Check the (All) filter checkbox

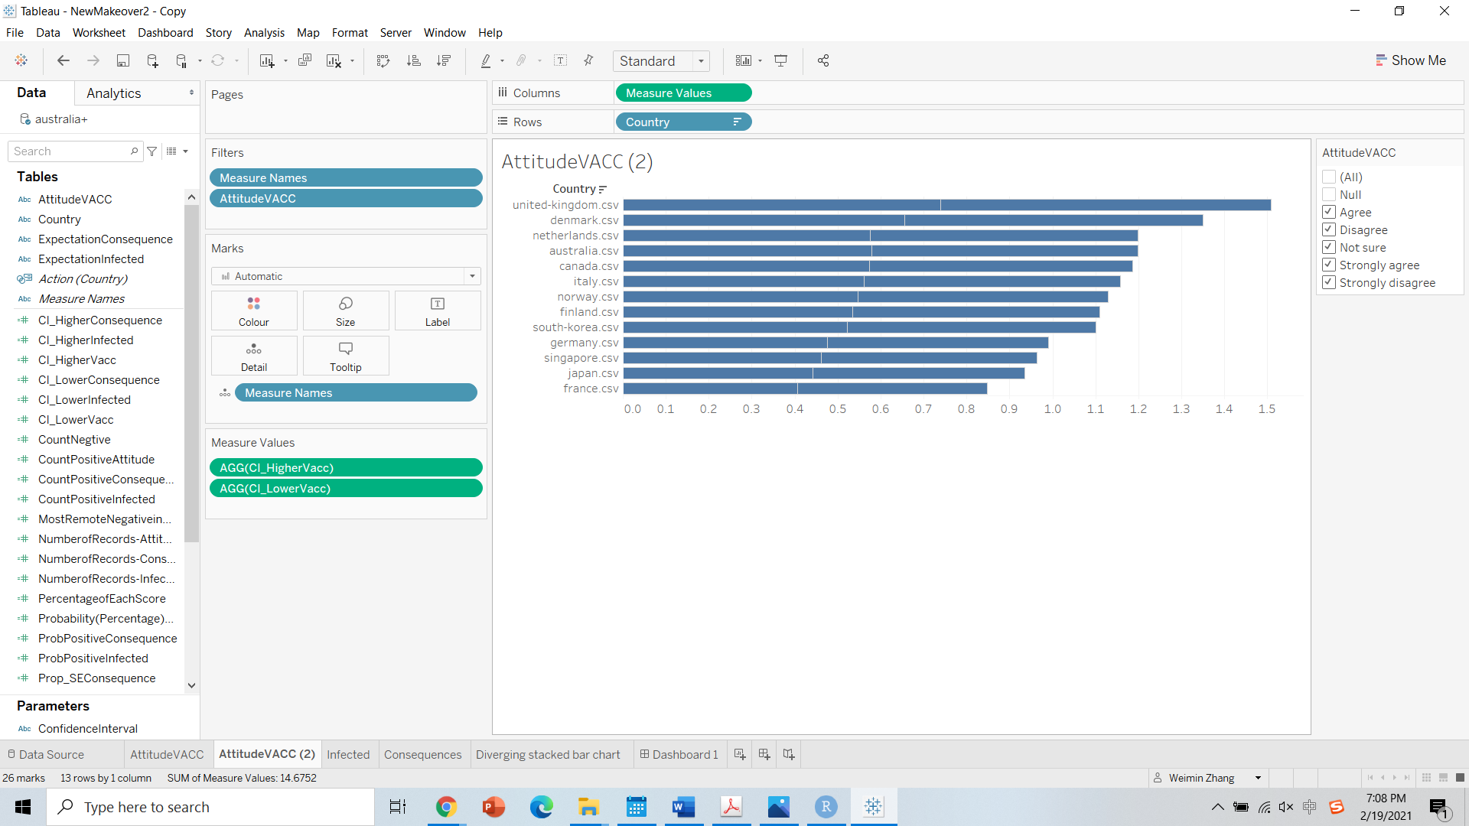[1329, 177]
